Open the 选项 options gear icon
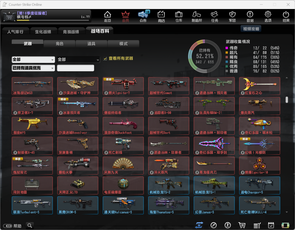 click(x=268, y=17)
